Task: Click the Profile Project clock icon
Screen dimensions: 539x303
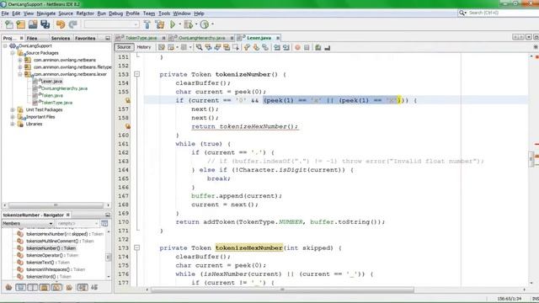Action: tap(204, 24)
